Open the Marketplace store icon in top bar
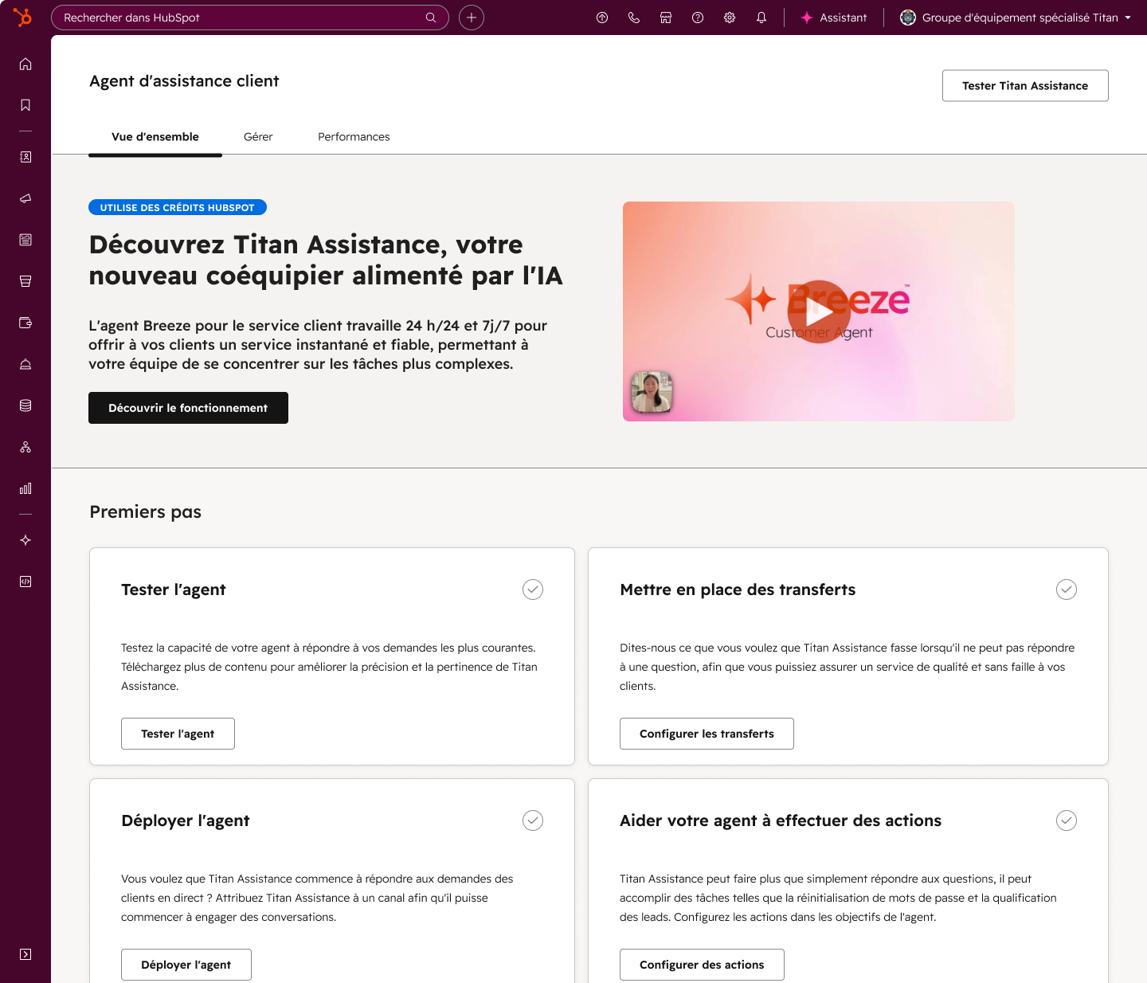Viewport: 1147px width, 983px height. (x=666, y=18)
